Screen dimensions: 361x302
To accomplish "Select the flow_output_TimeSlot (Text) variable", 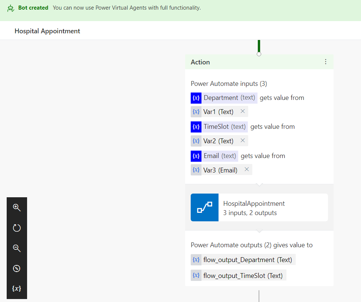I will pyautogui.click(x=239, y=275).
